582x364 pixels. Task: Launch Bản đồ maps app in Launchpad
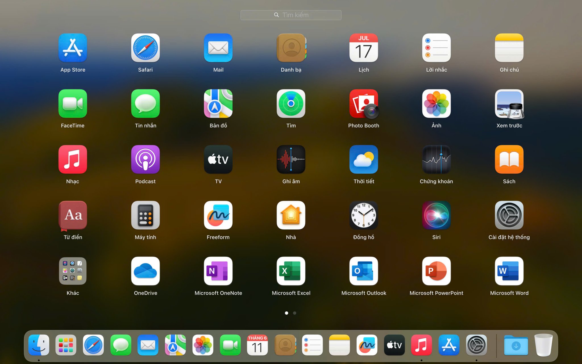coord(218,104)
